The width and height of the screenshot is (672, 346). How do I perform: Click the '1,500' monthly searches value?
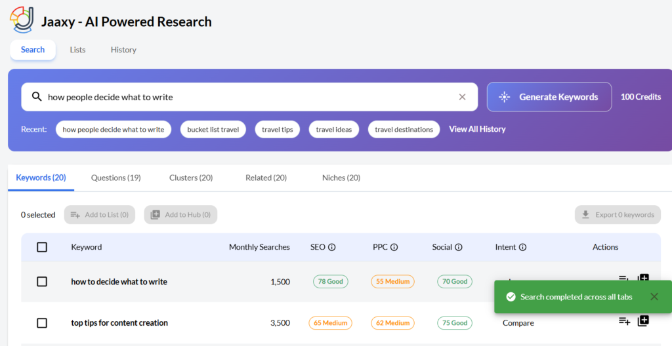tap(280, 282)
